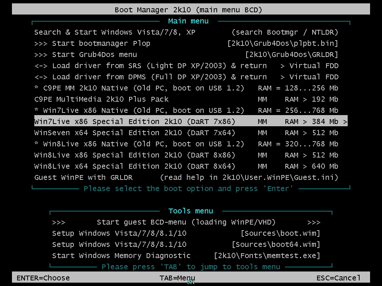Click 'Please select the boot option' prompt
This screenshot has height=286, width=382.
tap(188, 189)
